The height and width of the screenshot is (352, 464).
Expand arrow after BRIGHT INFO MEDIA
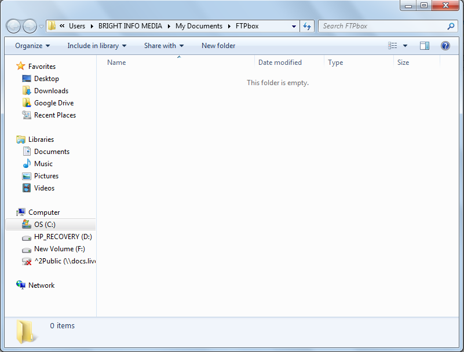click(x=169, y=26)
